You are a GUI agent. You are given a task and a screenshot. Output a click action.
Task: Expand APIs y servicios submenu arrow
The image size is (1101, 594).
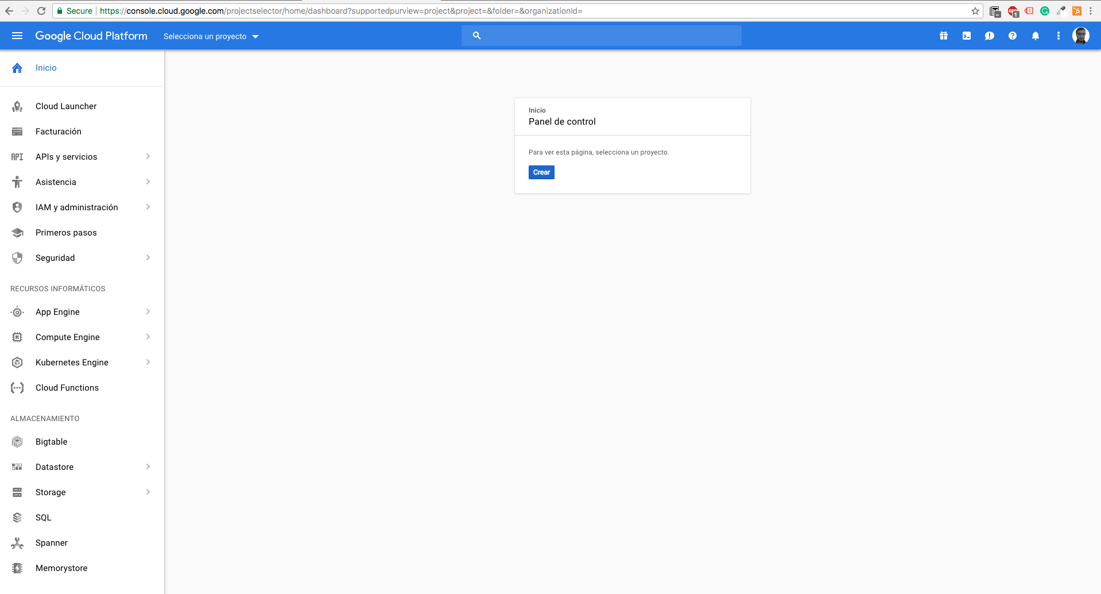coord(148,156)
